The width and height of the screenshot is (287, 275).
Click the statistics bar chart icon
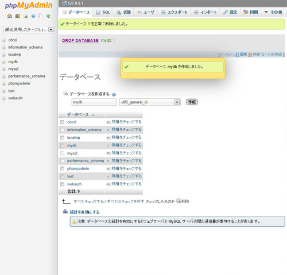coord(65,211)
